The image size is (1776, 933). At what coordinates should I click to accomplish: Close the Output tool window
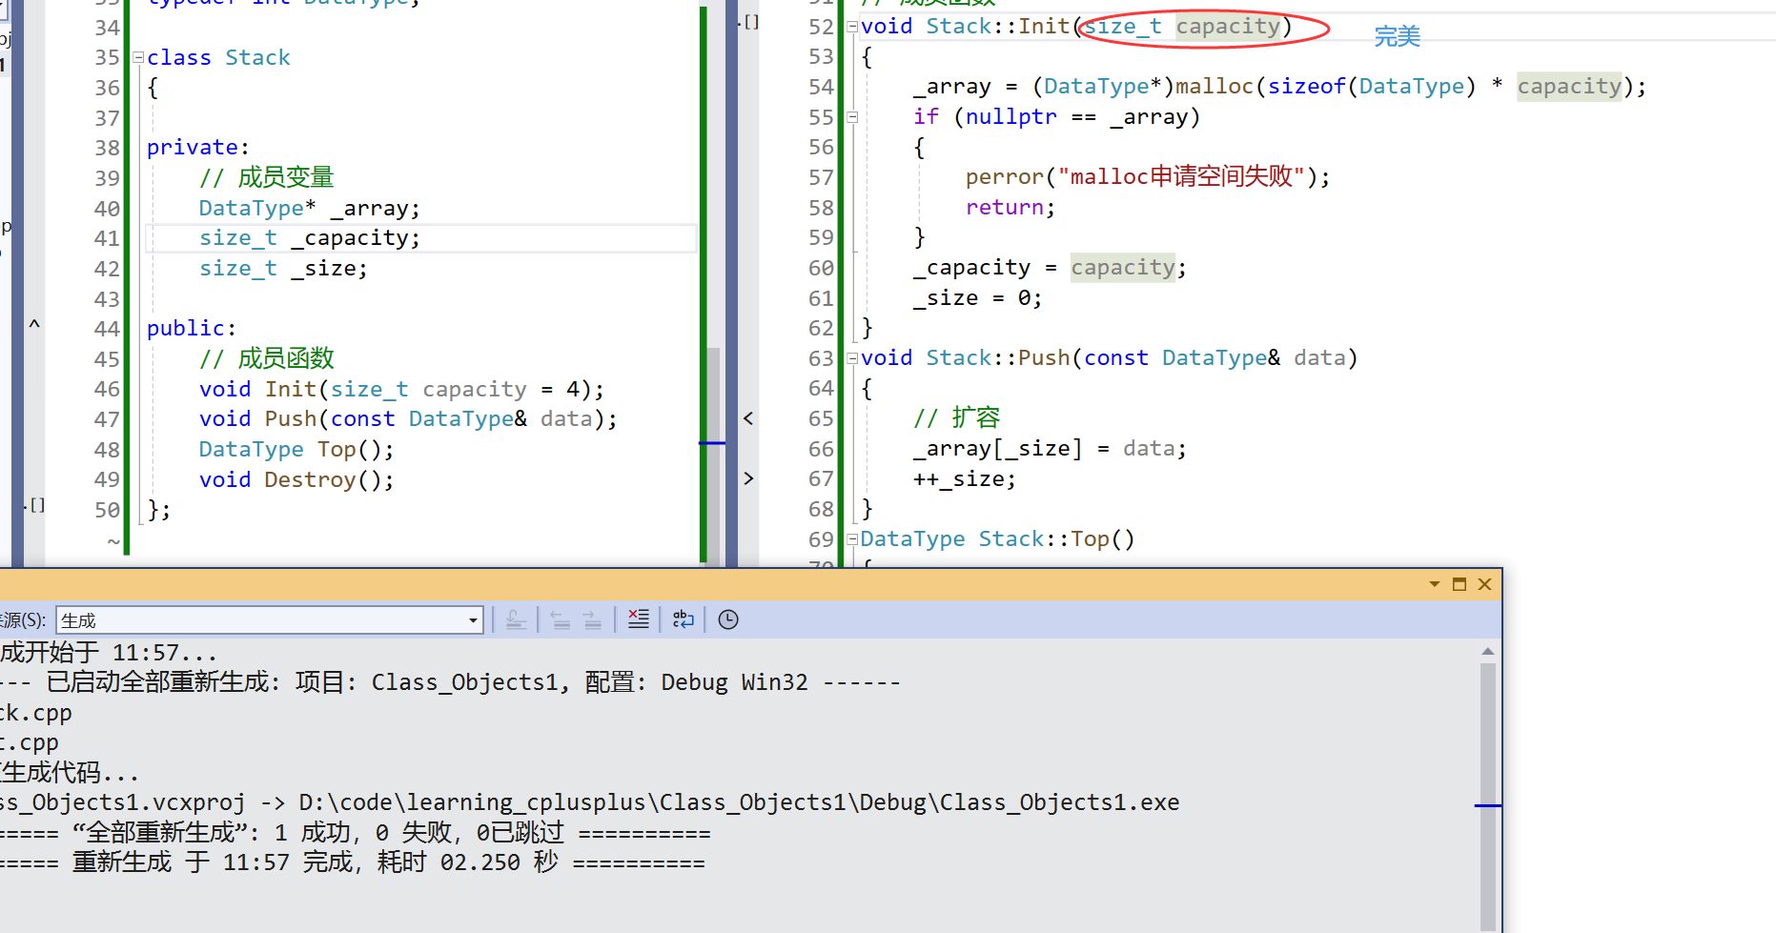(1484, 584)
